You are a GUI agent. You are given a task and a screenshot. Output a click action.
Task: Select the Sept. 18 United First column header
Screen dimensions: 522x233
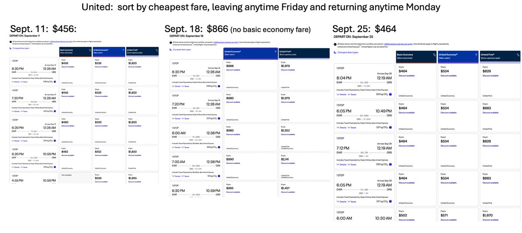pyautogui.click(x=304, y=53)
